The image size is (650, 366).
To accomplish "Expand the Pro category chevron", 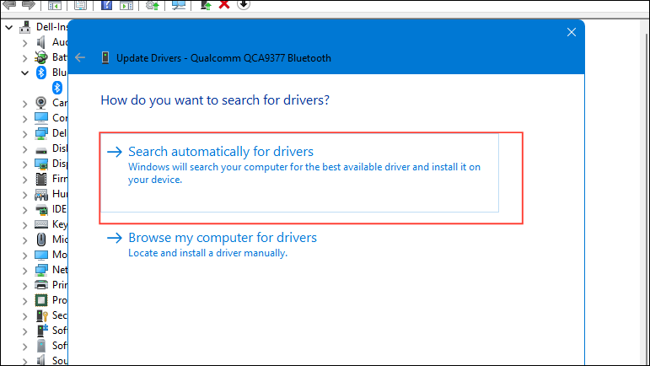I will 25,301.
